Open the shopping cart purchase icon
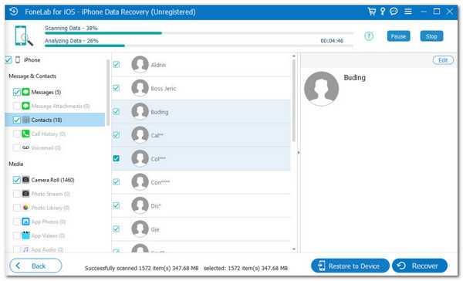Screen dimensions: 463x281 pos(371,12)
